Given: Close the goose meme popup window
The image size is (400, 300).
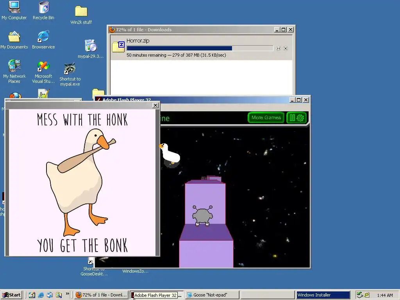Looking at the screenshot, I should pyautogui.click(x=155, y=105).
